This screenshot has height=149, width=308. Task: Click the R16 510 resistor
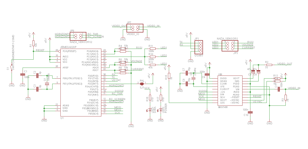point(150,98)
